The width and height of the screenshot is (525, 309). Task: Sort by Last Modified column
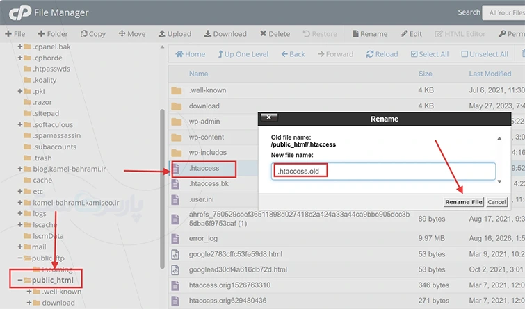(490, 74)
